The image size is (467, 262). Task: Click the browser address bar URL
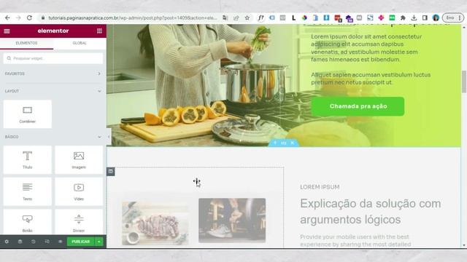133,17
